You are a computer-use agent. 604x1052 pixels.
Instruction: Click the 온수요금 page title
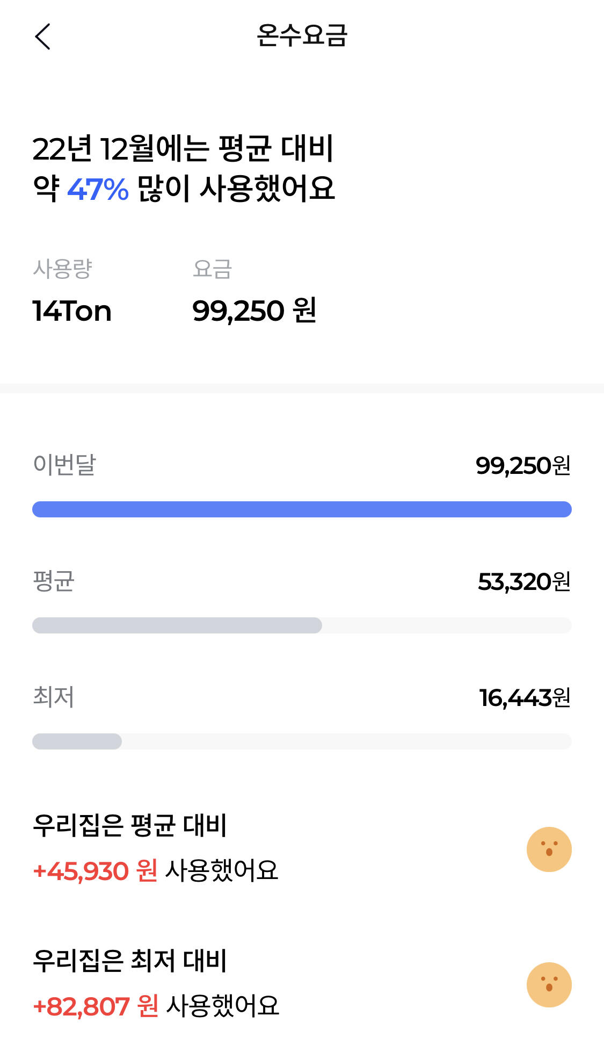tap(302, 36)
